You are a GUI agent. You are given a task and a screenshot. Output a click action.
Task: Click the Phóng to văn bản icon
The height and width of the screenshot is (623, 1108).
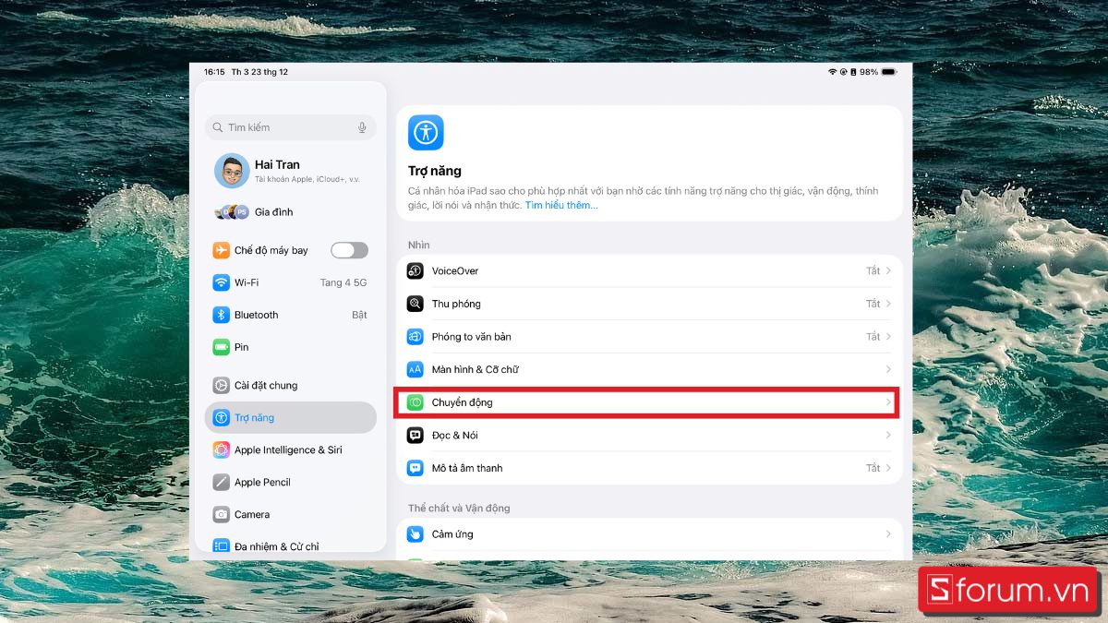[x=415, y=337]
